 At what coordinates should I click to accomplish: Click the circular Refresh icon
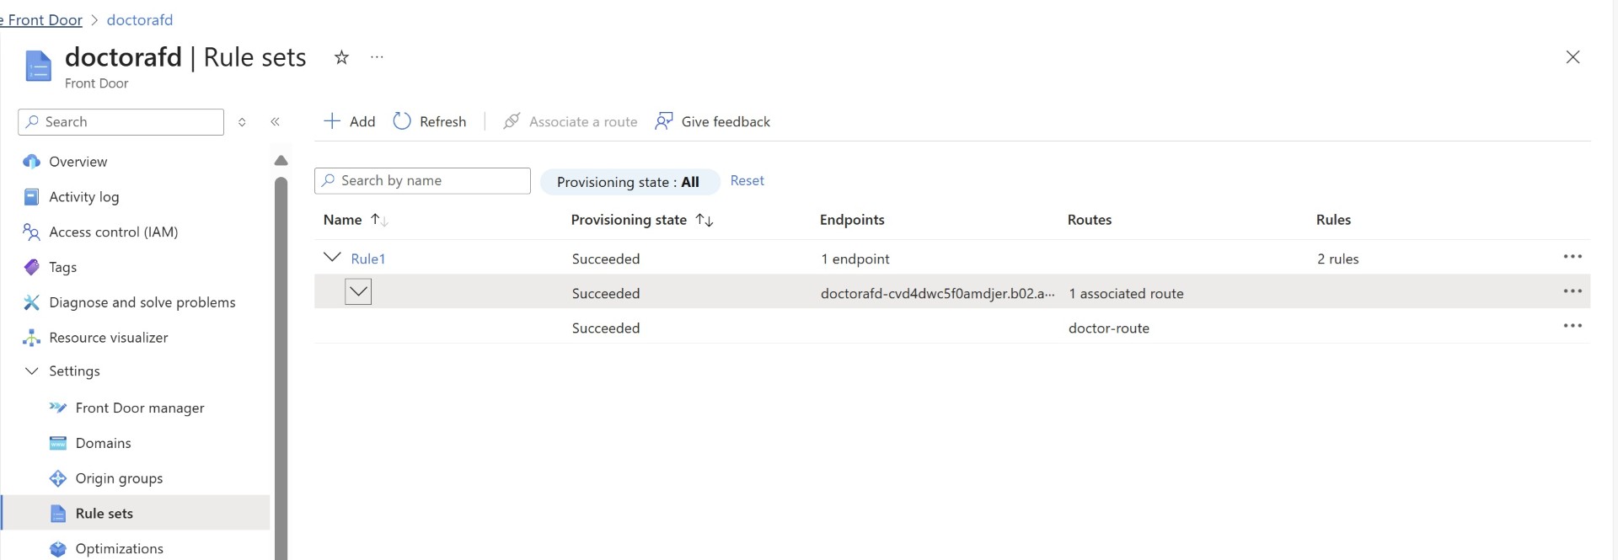click(x=402, y=121)
